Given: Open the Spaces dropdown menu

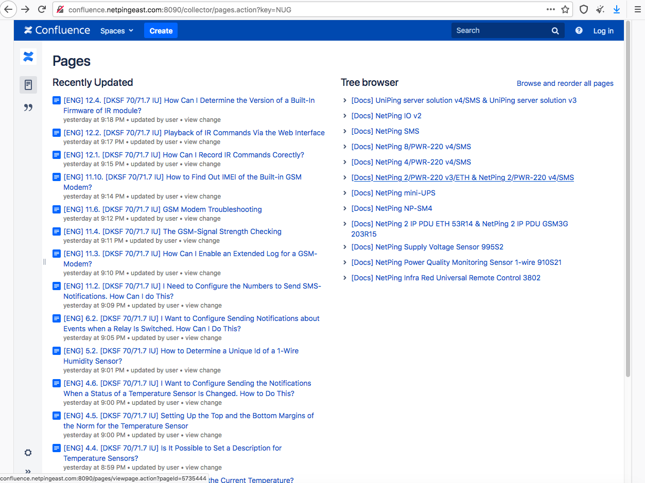Looking at the screenshot, I should point(117,31).
